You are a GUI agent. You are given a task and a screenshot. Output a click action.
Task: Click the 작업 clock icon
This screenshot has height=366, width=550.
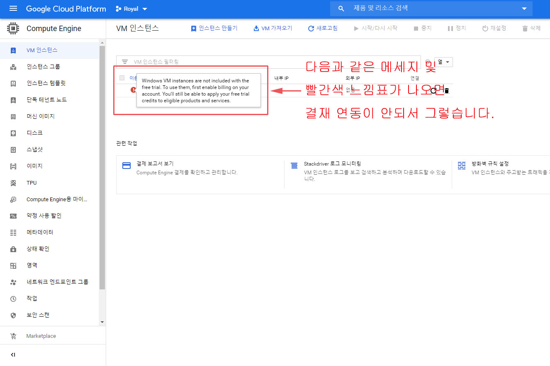[x=13, y=299]
